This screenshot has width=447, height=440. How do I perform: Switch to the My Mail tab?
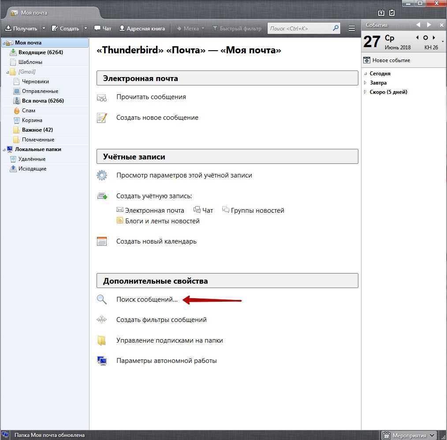click(34, 13)
